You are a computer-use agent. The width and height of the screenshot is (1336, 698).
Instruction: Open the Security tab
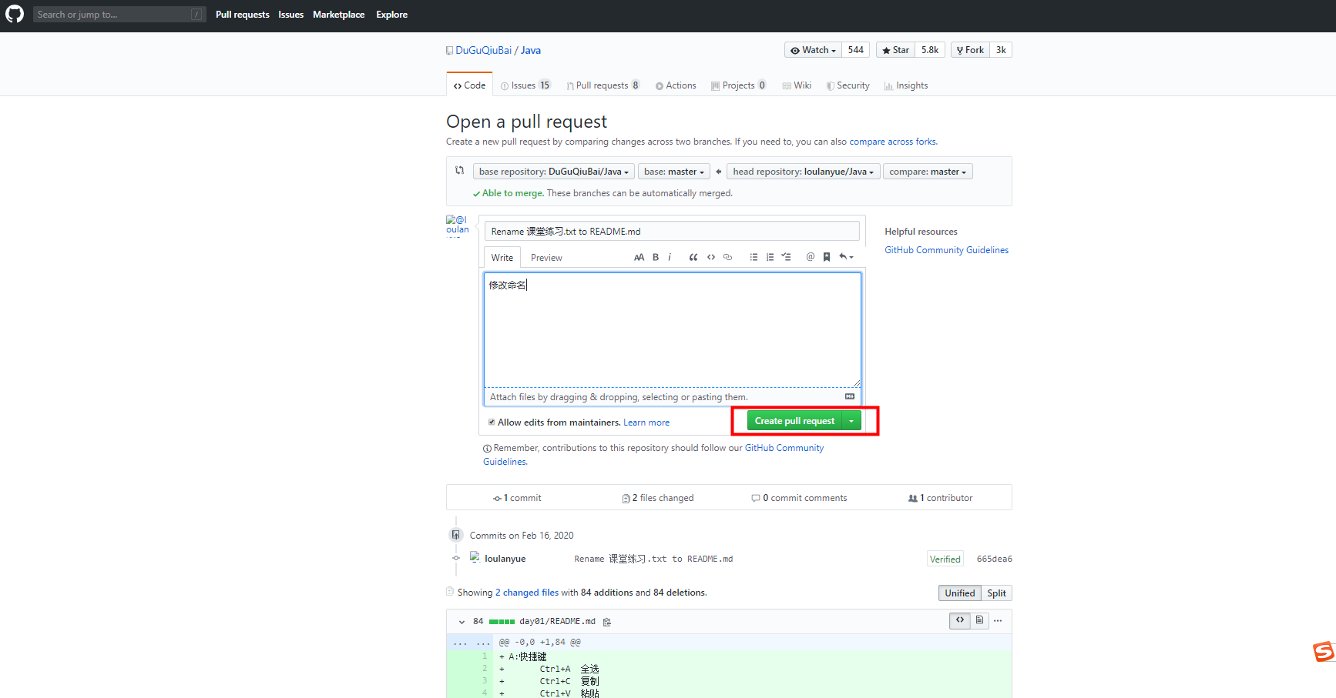pos(848,85)
